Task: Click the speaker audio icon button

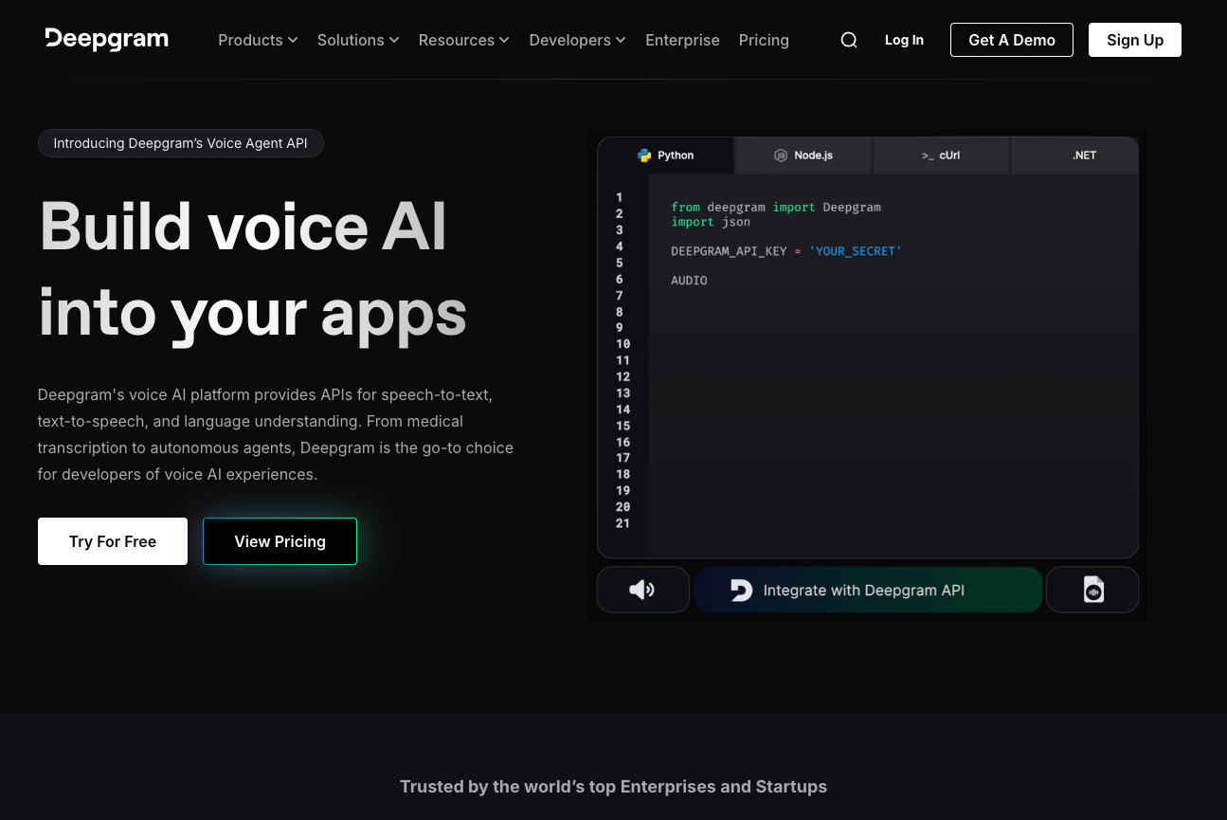Action: pyautogui.click(x=642, y=590)
